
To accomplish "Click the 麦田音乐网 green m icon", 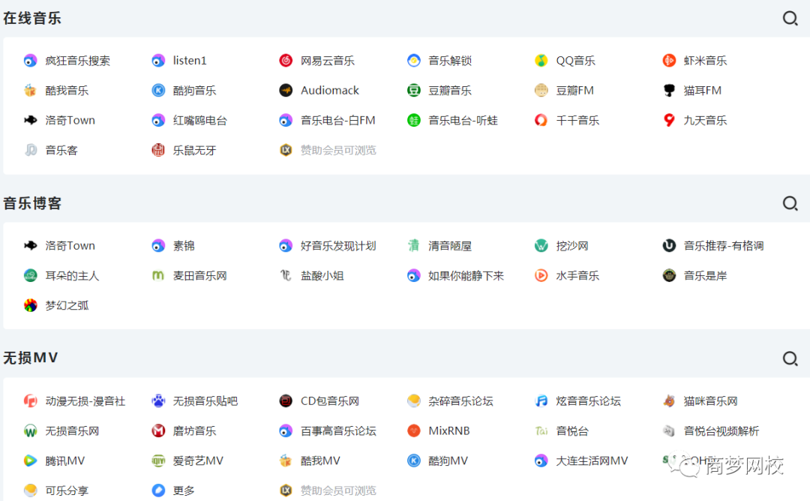I will coord(158,276).
